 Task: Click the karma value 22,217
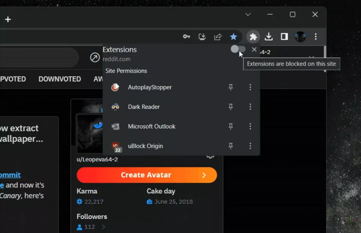click(94, 202)
